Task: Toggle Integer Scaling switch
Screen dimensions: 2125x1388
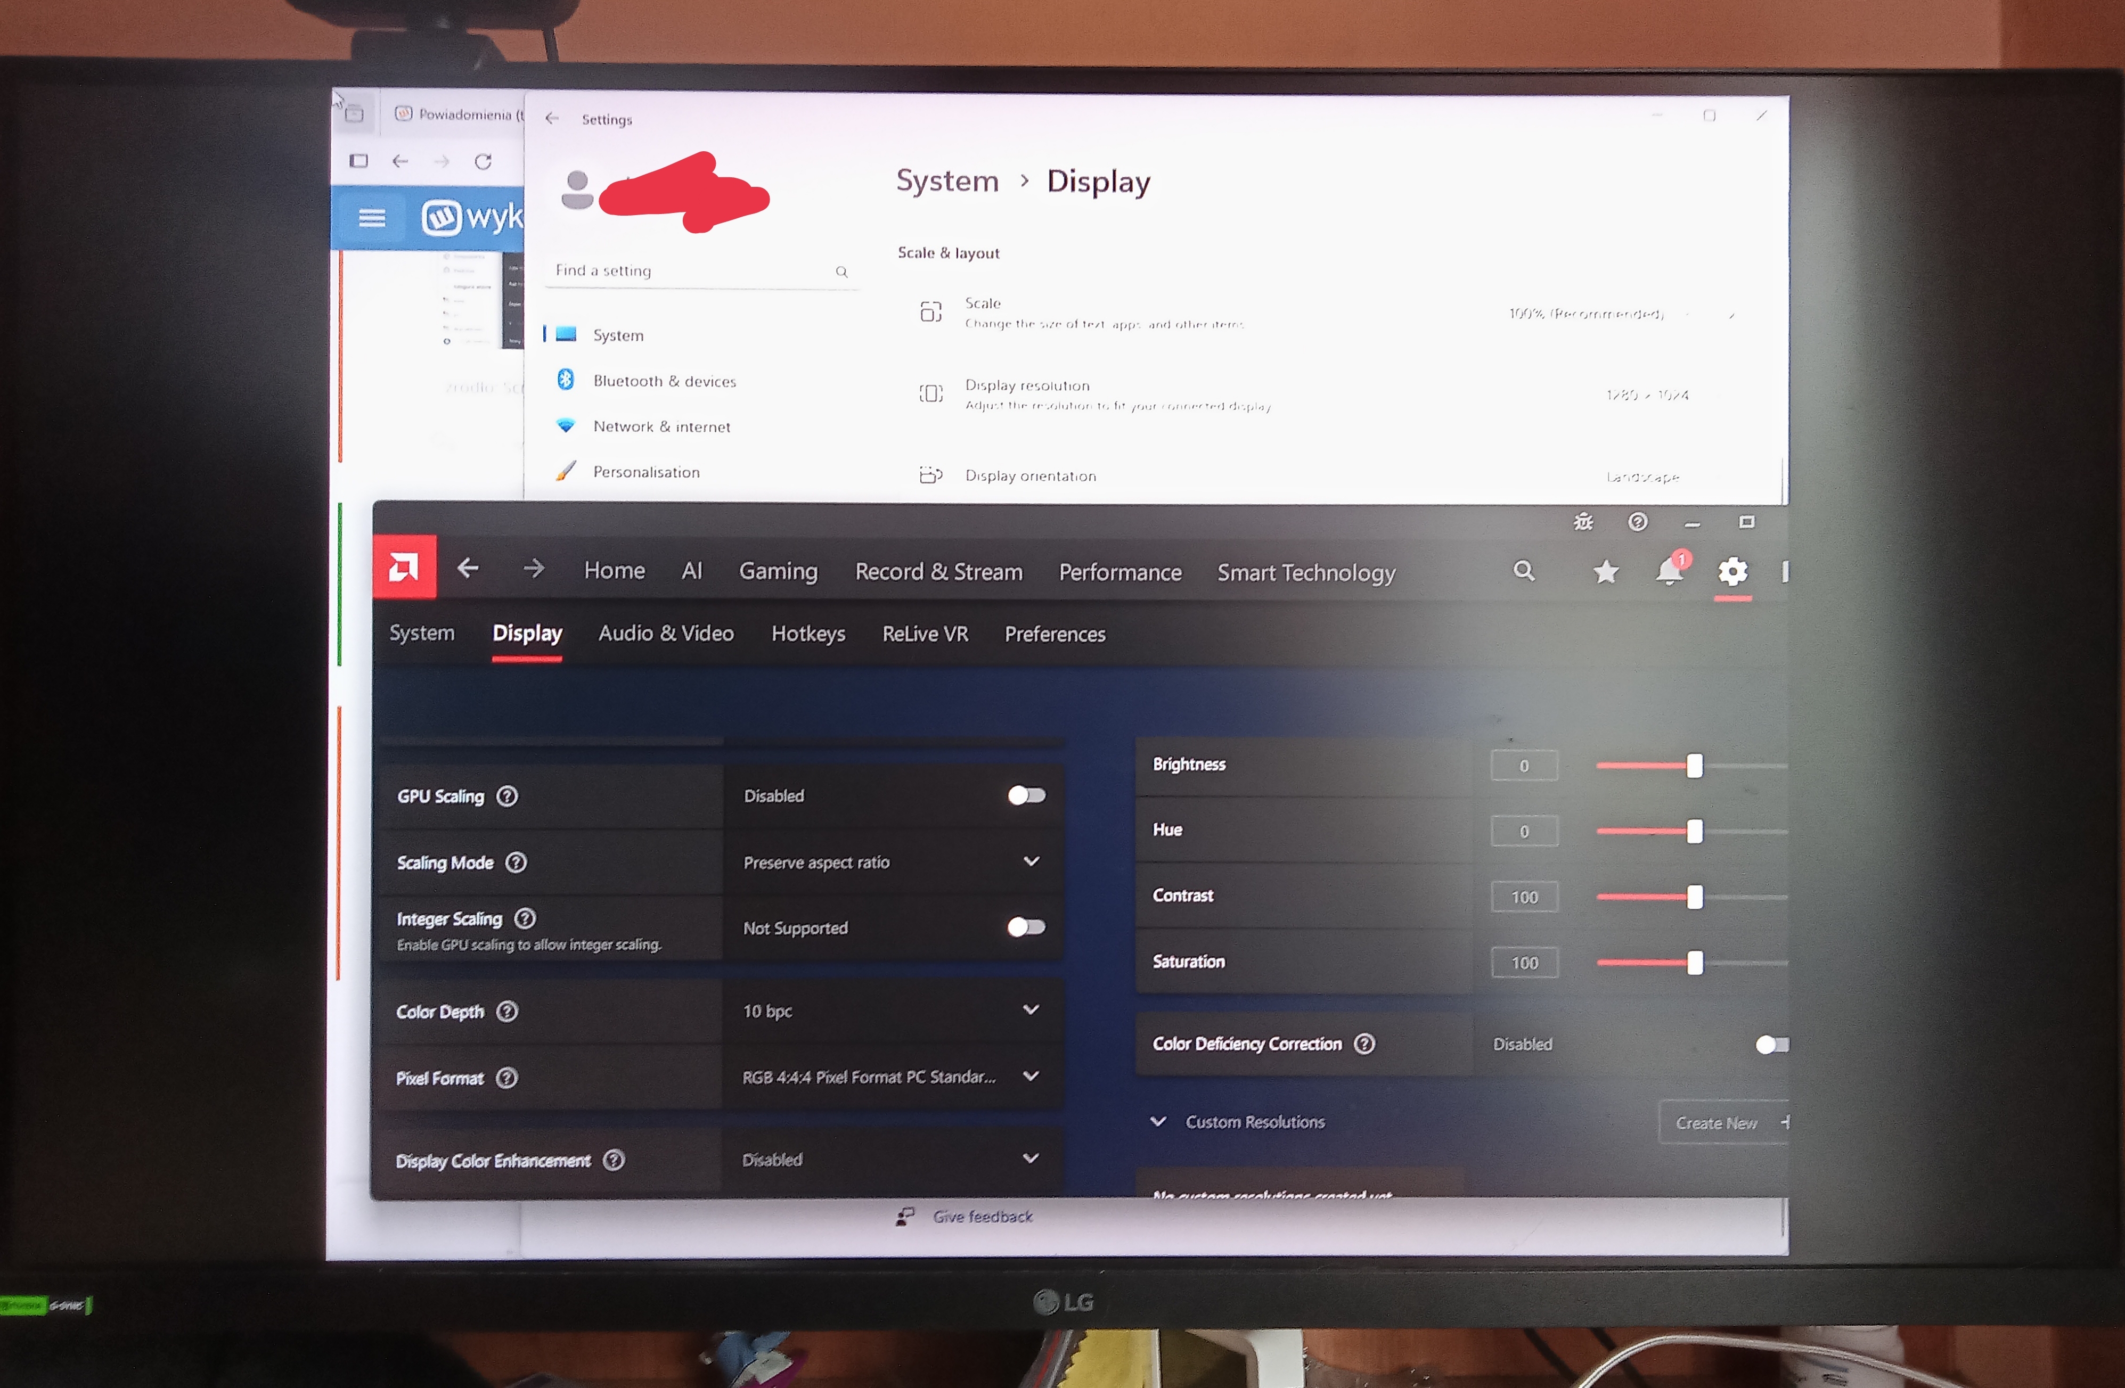Action: coord(1026,927)
